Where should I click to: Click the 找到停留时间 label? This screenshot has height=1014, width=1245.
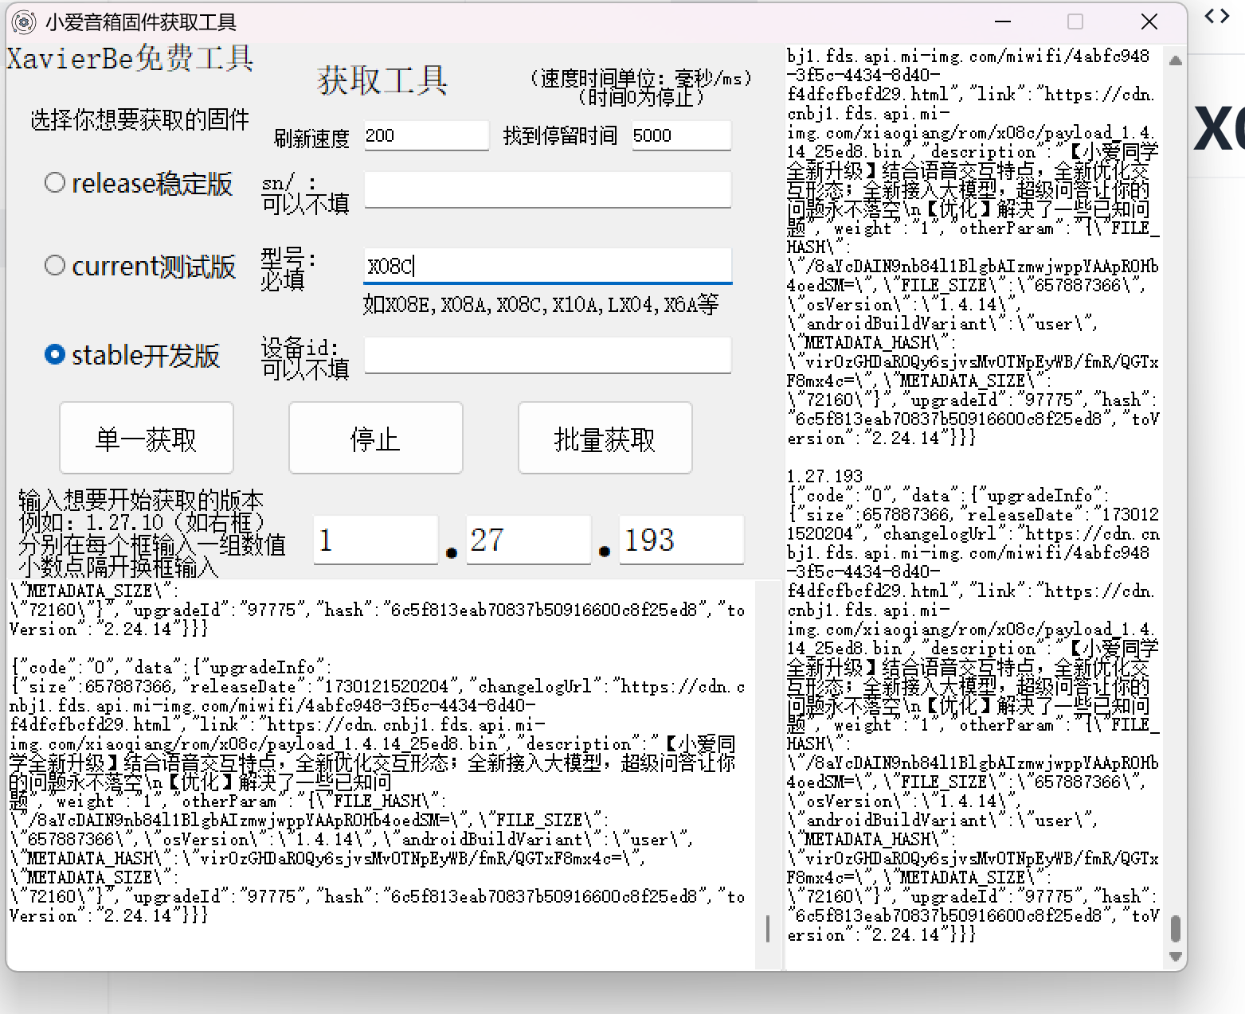[560, 135]
